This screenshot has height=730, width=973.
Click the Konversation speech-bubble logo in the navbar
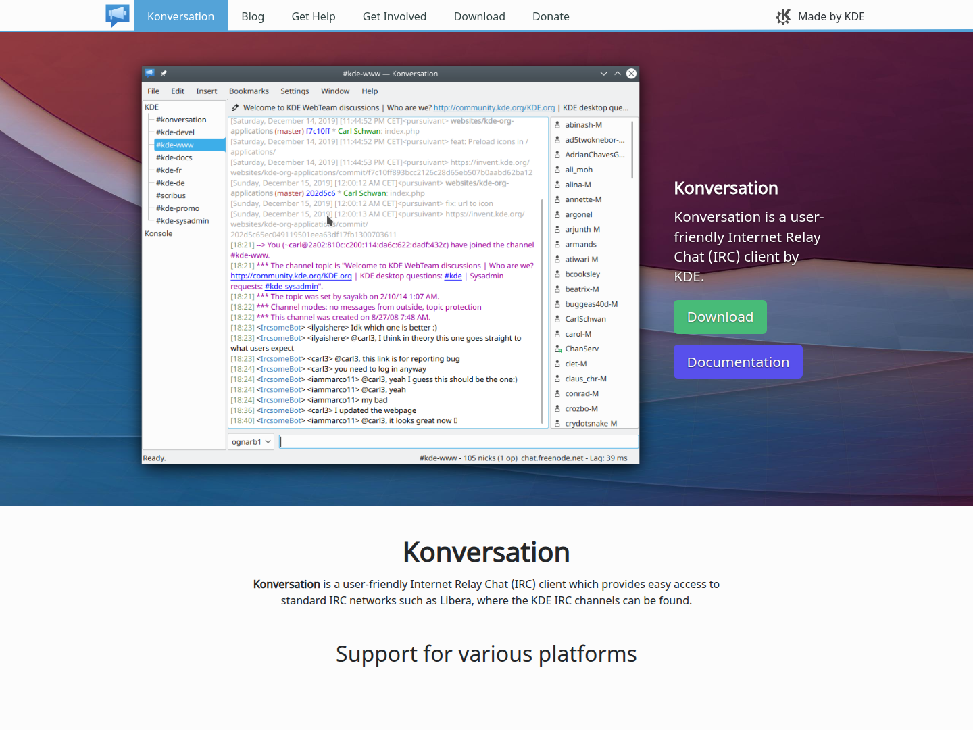[118, 16]
